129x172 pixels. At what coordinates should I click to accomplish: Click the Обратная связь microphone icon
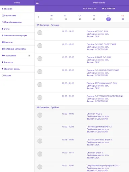(x=2, y=69)
